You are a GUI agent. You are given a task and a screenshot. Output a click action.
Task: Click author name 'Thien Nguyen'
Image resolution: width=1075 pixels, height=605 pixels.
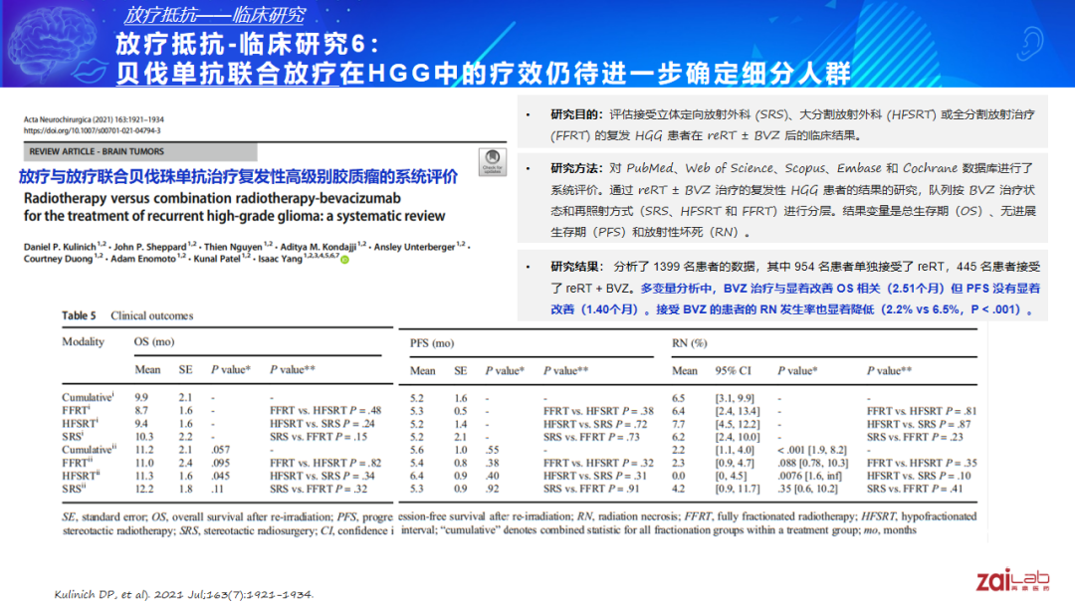coord(233,247)
